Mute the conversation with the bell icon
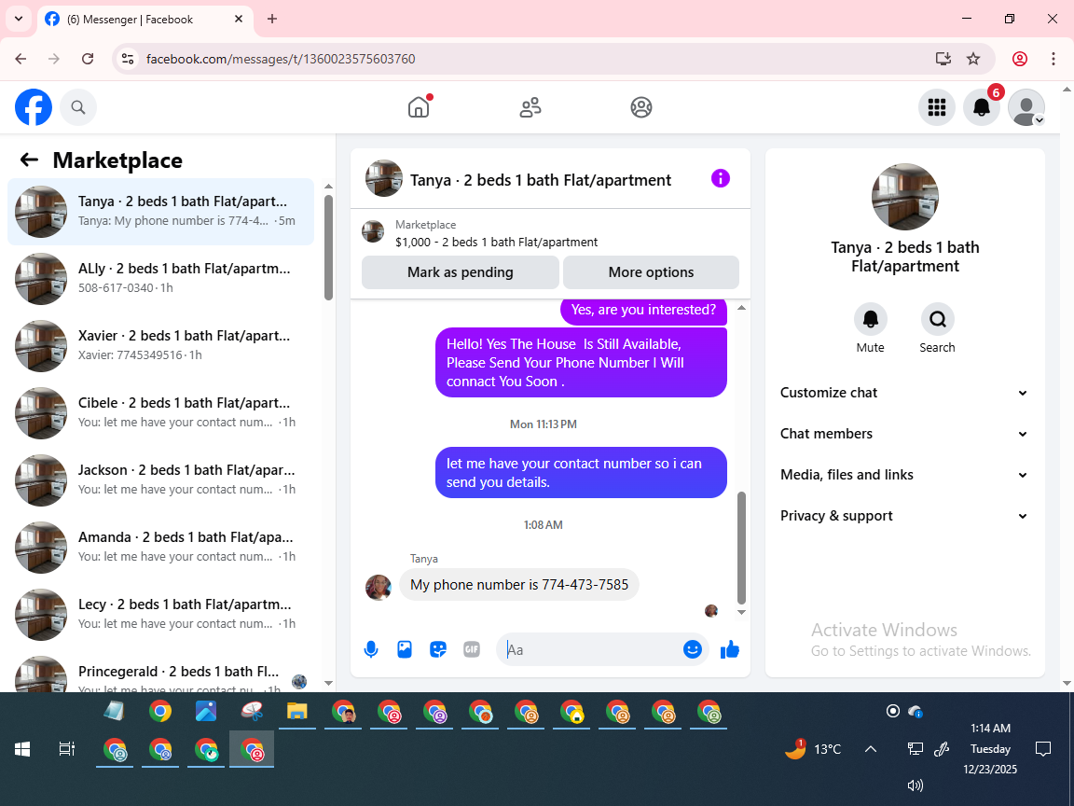The image size is (1074, 806). (871, 319)
